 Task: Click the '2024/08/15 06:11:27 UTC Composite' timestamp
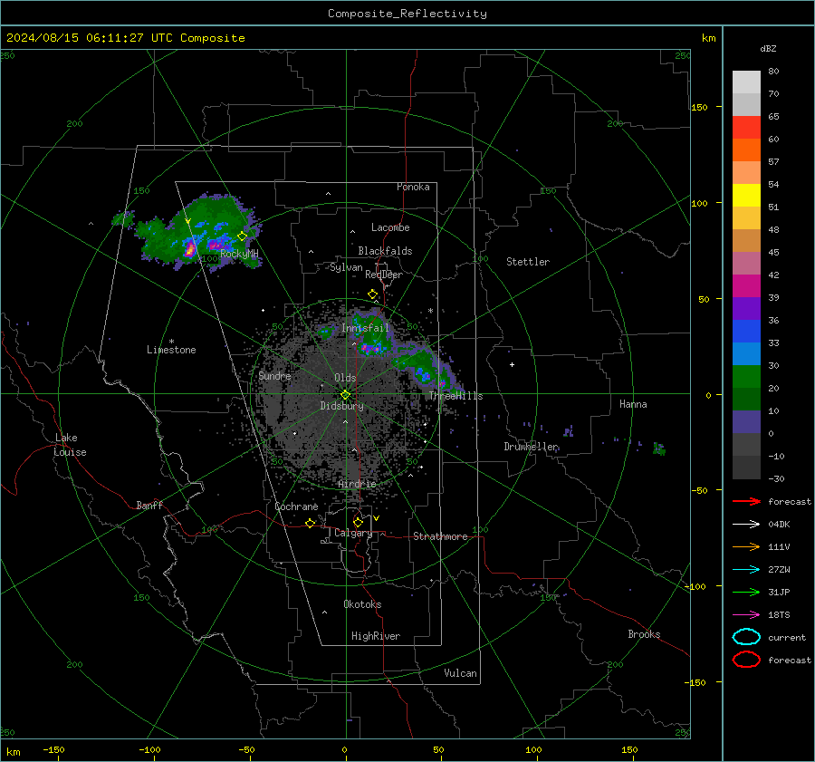(125, 38)
